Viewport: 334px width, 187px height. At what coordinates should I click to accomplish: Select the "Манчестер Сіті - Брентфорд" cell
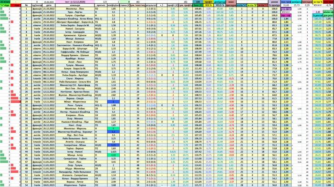pyautogui.click(x=75, y=85)
